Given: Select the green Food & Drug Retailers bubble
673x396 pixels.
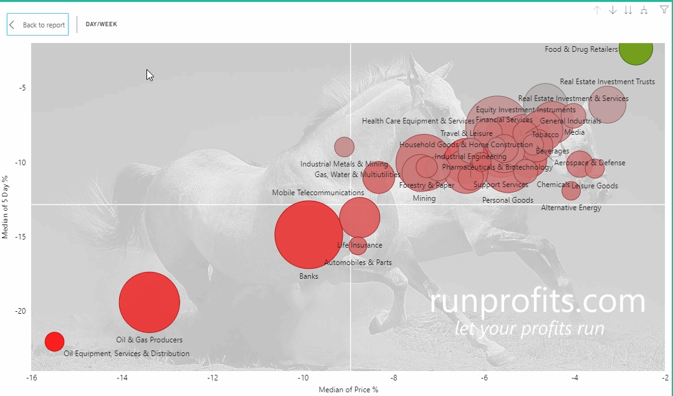Looking at the screenshot, I should (636, 49).
